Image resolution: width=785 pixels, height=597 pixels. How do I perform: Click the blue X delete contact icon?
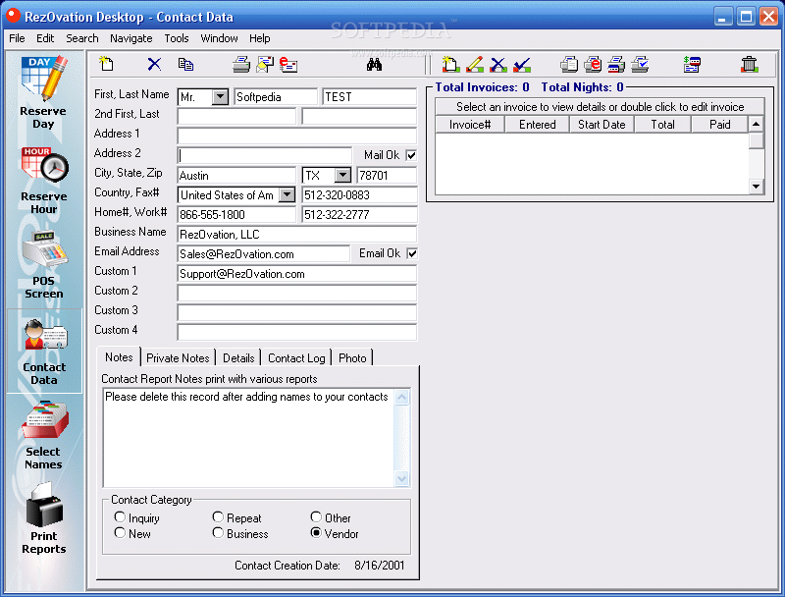(154, 64)
